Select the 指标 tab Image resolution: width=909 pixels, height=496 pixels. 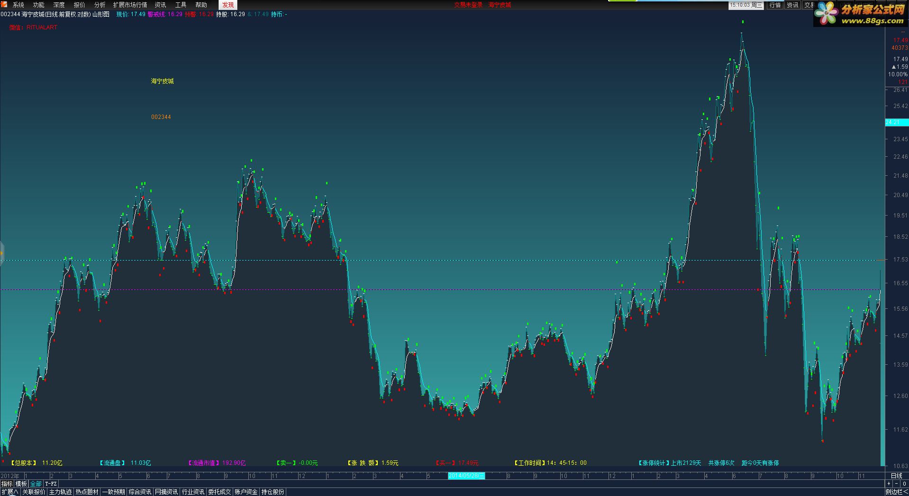point(7,484)
